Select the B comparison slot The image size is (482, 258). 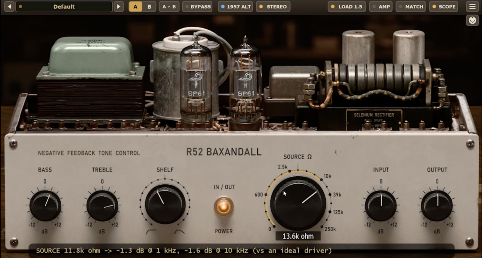pyautogui.click(x=149, y=6)
